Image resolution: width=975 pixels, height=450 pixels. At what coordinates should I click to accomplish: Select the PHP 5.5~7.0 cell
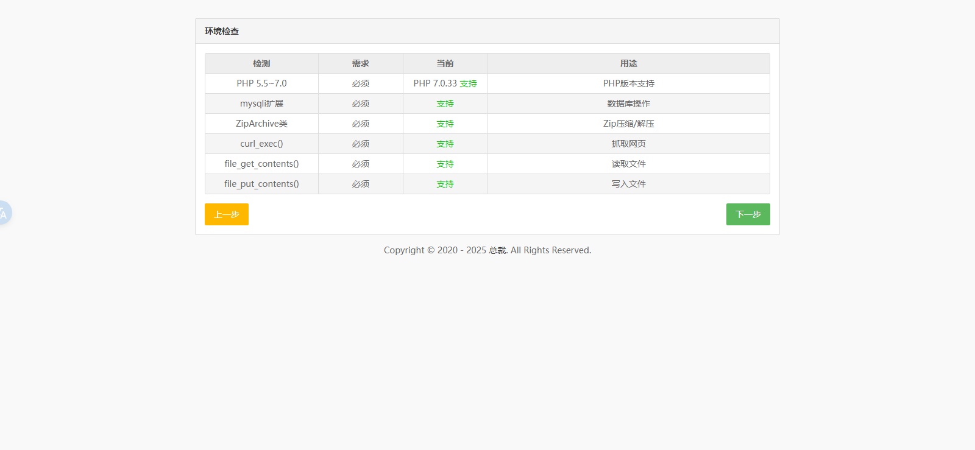coord(261,83)
